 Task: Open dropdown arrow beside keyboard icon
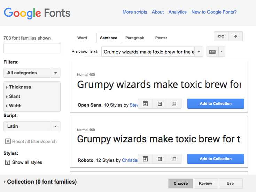point(222,52)
